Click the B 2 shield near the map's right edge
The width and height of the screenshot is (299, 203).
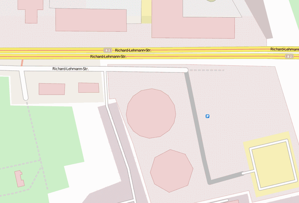click(289, 56)
